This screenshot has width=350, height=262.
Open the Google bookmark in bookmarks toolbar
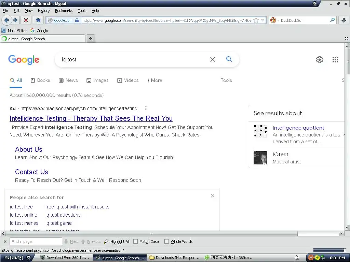tap(39, 30)
